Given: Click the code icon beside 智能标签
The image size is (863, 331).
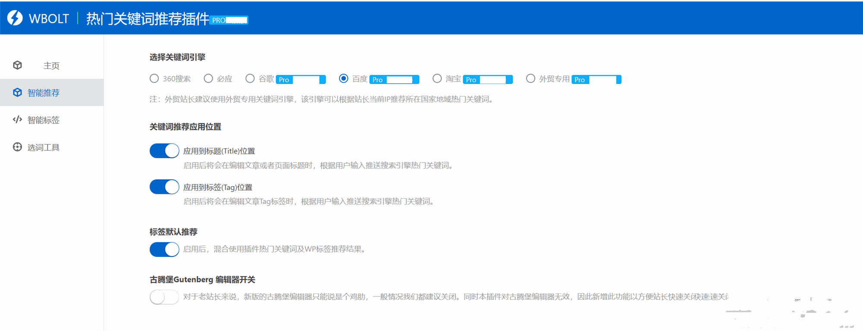Looking at the screenshot, I should (17, 120).
